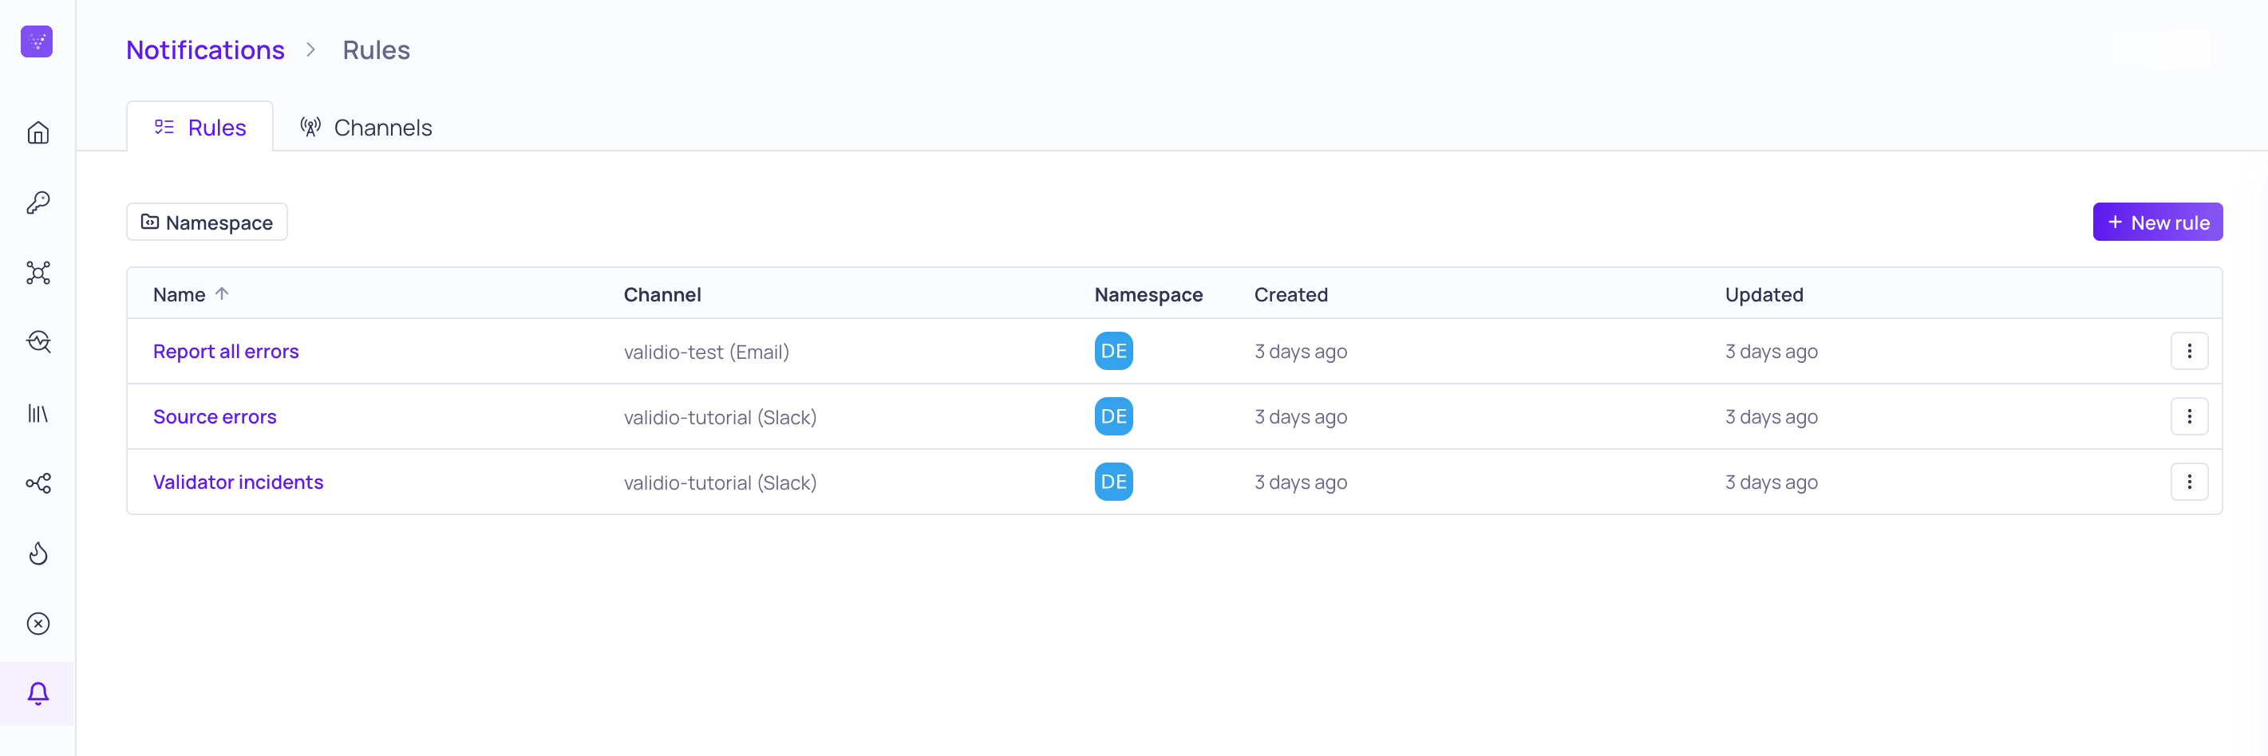Open the pulse search sidebar icon
Screen dimensions: 2268x756
click(38, 342)
